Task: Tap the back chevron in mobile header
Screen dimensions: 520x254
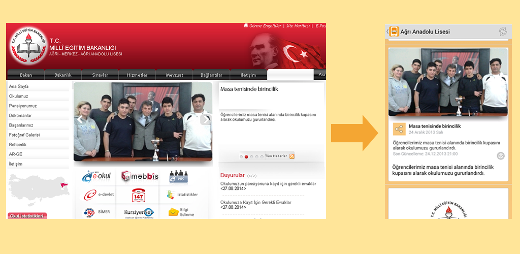Action: tap(387, 31)
